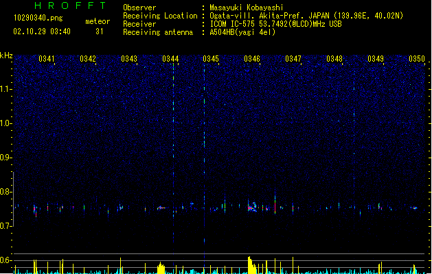
Task: Click the 0342 time marker
Action: point(88,59)
